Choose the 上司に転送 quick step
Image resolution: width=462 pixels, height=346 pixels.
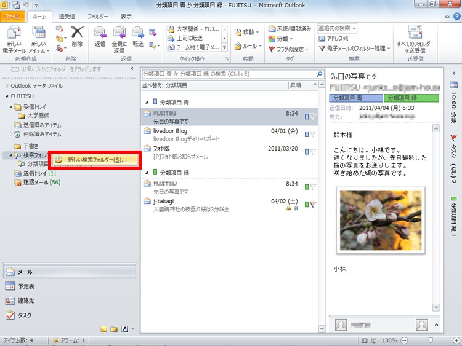[194, 38]
